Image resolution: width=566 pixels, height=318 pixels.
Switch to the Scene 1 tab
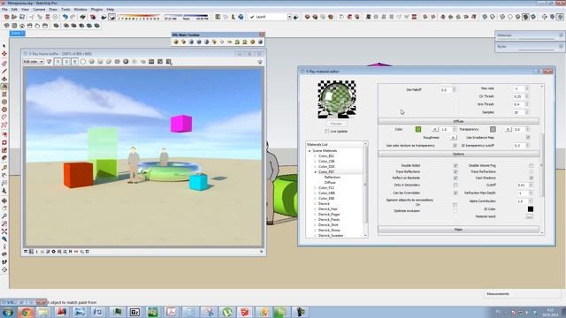(x=17, y=34)
